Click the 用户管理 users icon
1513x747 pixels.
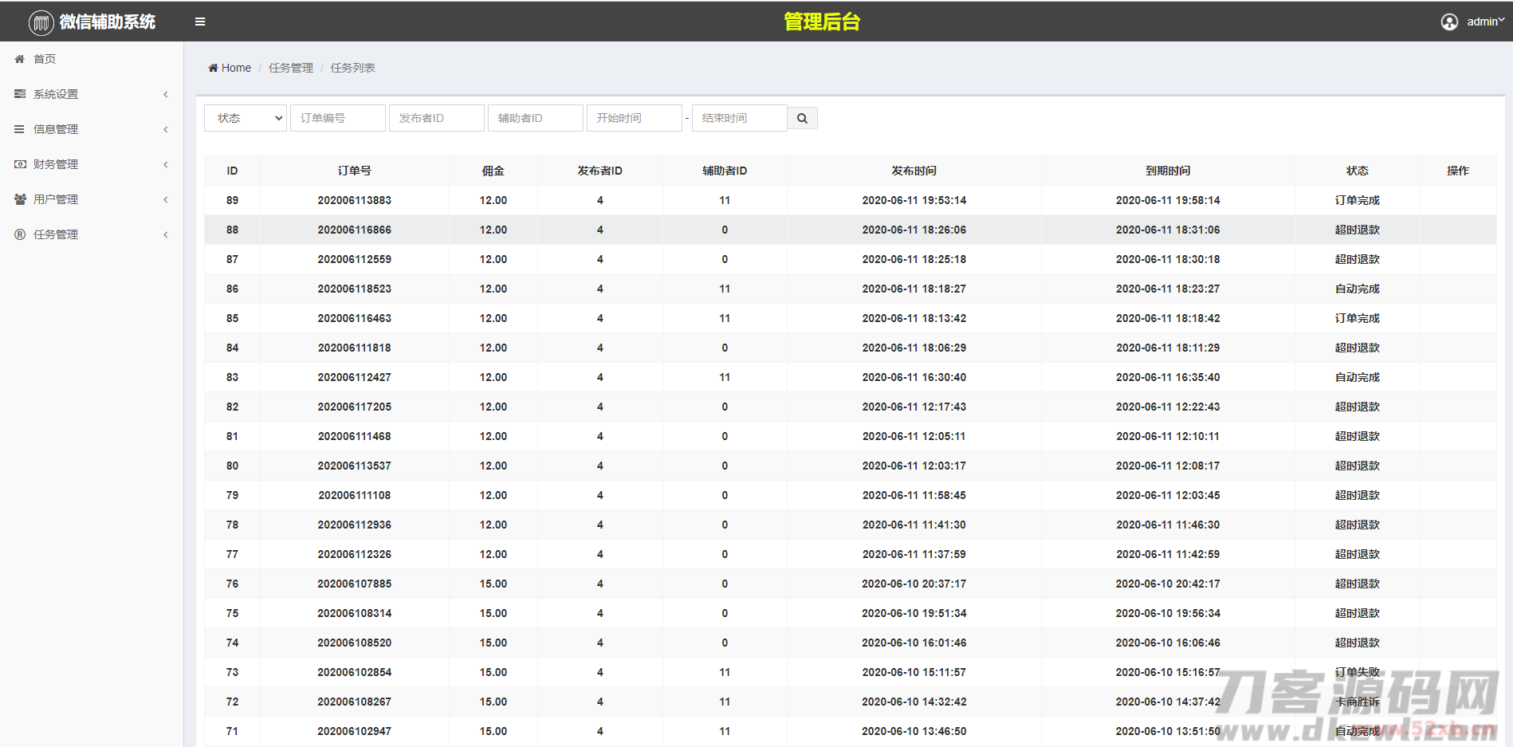point(20,199)
